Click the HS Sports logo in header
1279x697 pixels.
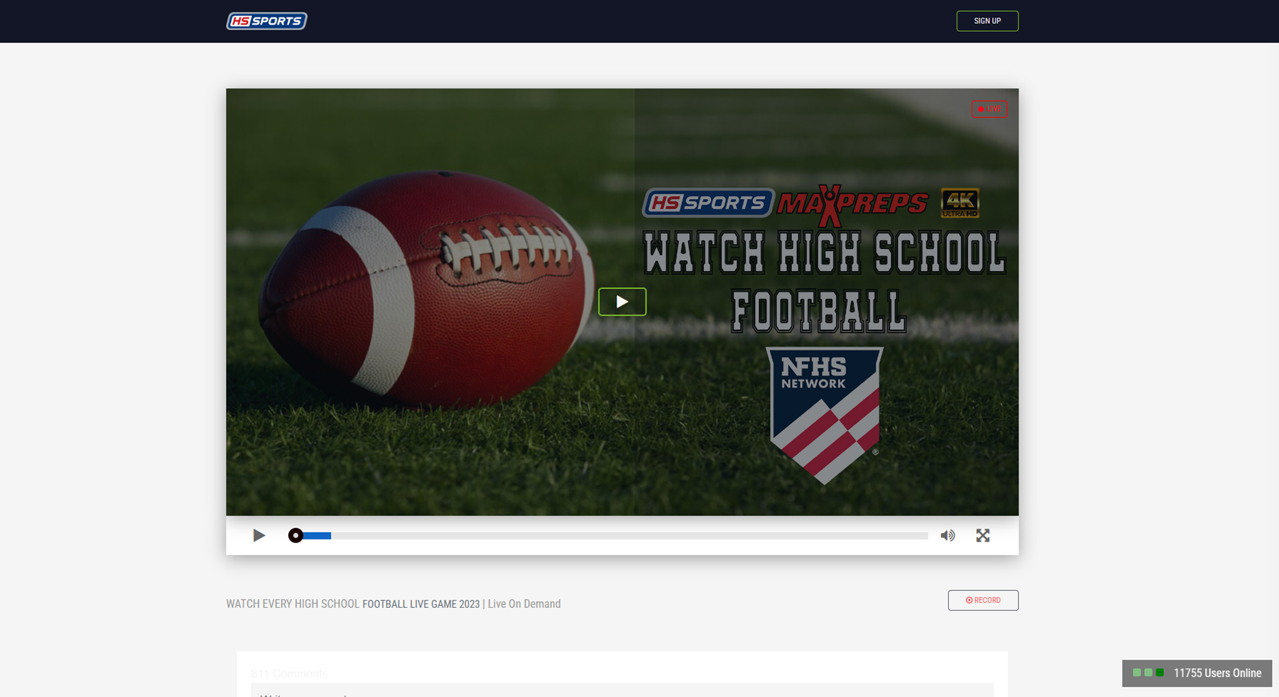266,21
